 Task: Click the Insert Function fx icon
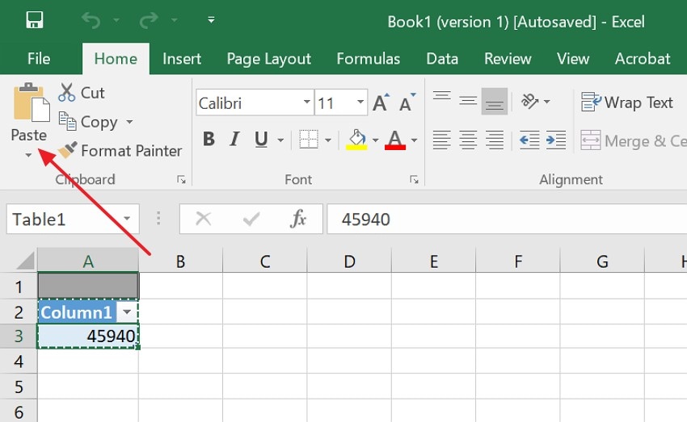[298, 219]
